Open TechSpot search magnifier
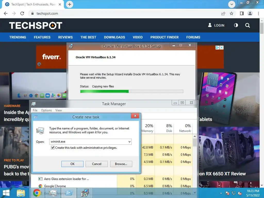The height and width of the screenshot is (198, 264). (x=247, y=26)
